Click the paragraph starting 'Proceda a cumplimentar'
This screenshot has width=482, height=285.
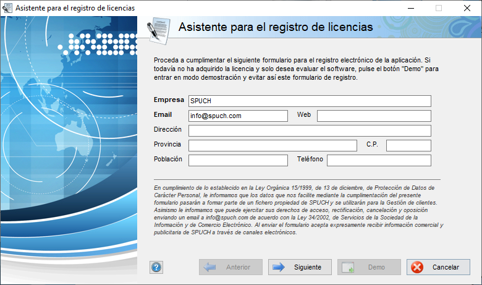[296, 69]
